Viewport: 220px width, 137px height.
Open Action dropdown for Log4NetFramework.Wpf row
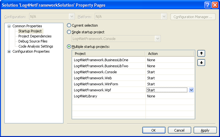coord(191,90)
